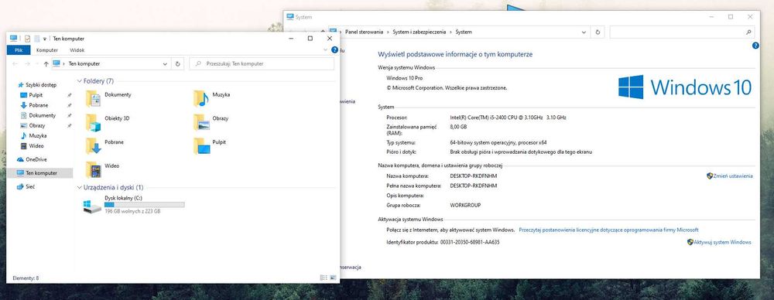Screen dimensions: 774x300
Task: Open the Wideo folder icon in Foldery
Action: [x=94, y=170]
